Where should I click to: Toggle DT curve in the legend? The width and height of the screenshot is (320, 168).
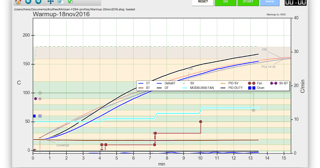pyautogui.click(x=163, y=88)
